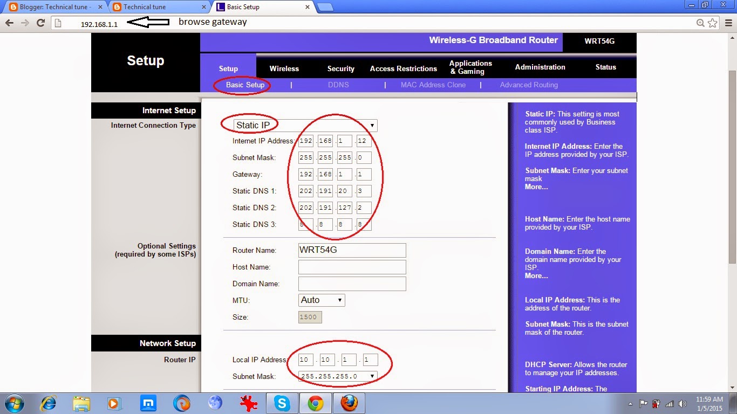Open Skype from the taskbar
Image resolution: width=737 pixels, height=414 pixels.
(x=282, y=403)
